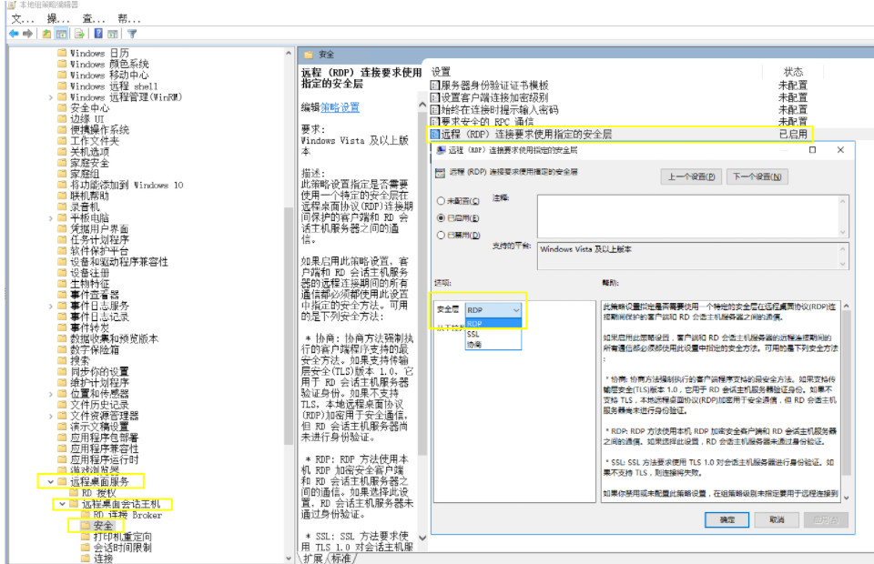This screenshot has height=564, width=874.
Task: Click the 安全层 combo box arrow
Action: 516,310
